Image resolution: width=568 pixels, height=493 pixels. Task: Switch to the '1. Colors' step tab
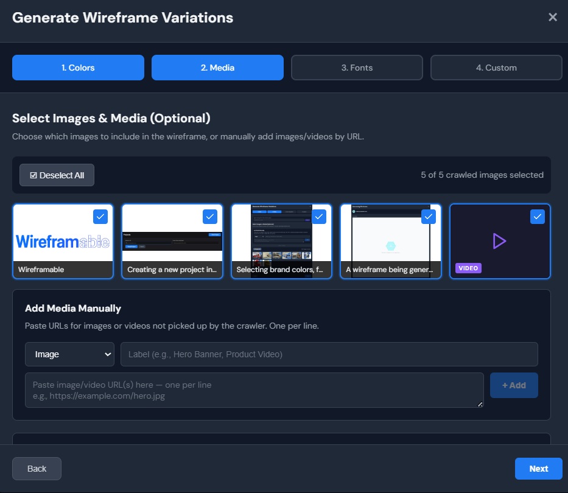tap(78, 67)
